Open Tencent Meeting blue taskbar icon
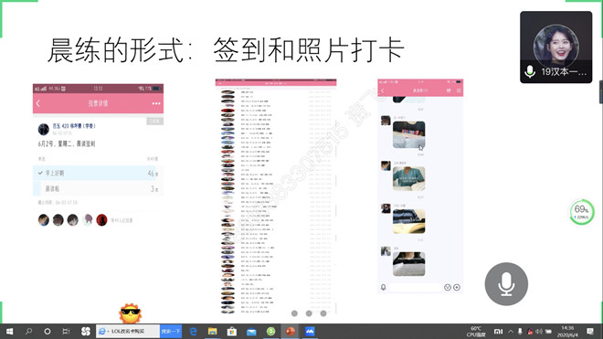 [x=310, y=332]
